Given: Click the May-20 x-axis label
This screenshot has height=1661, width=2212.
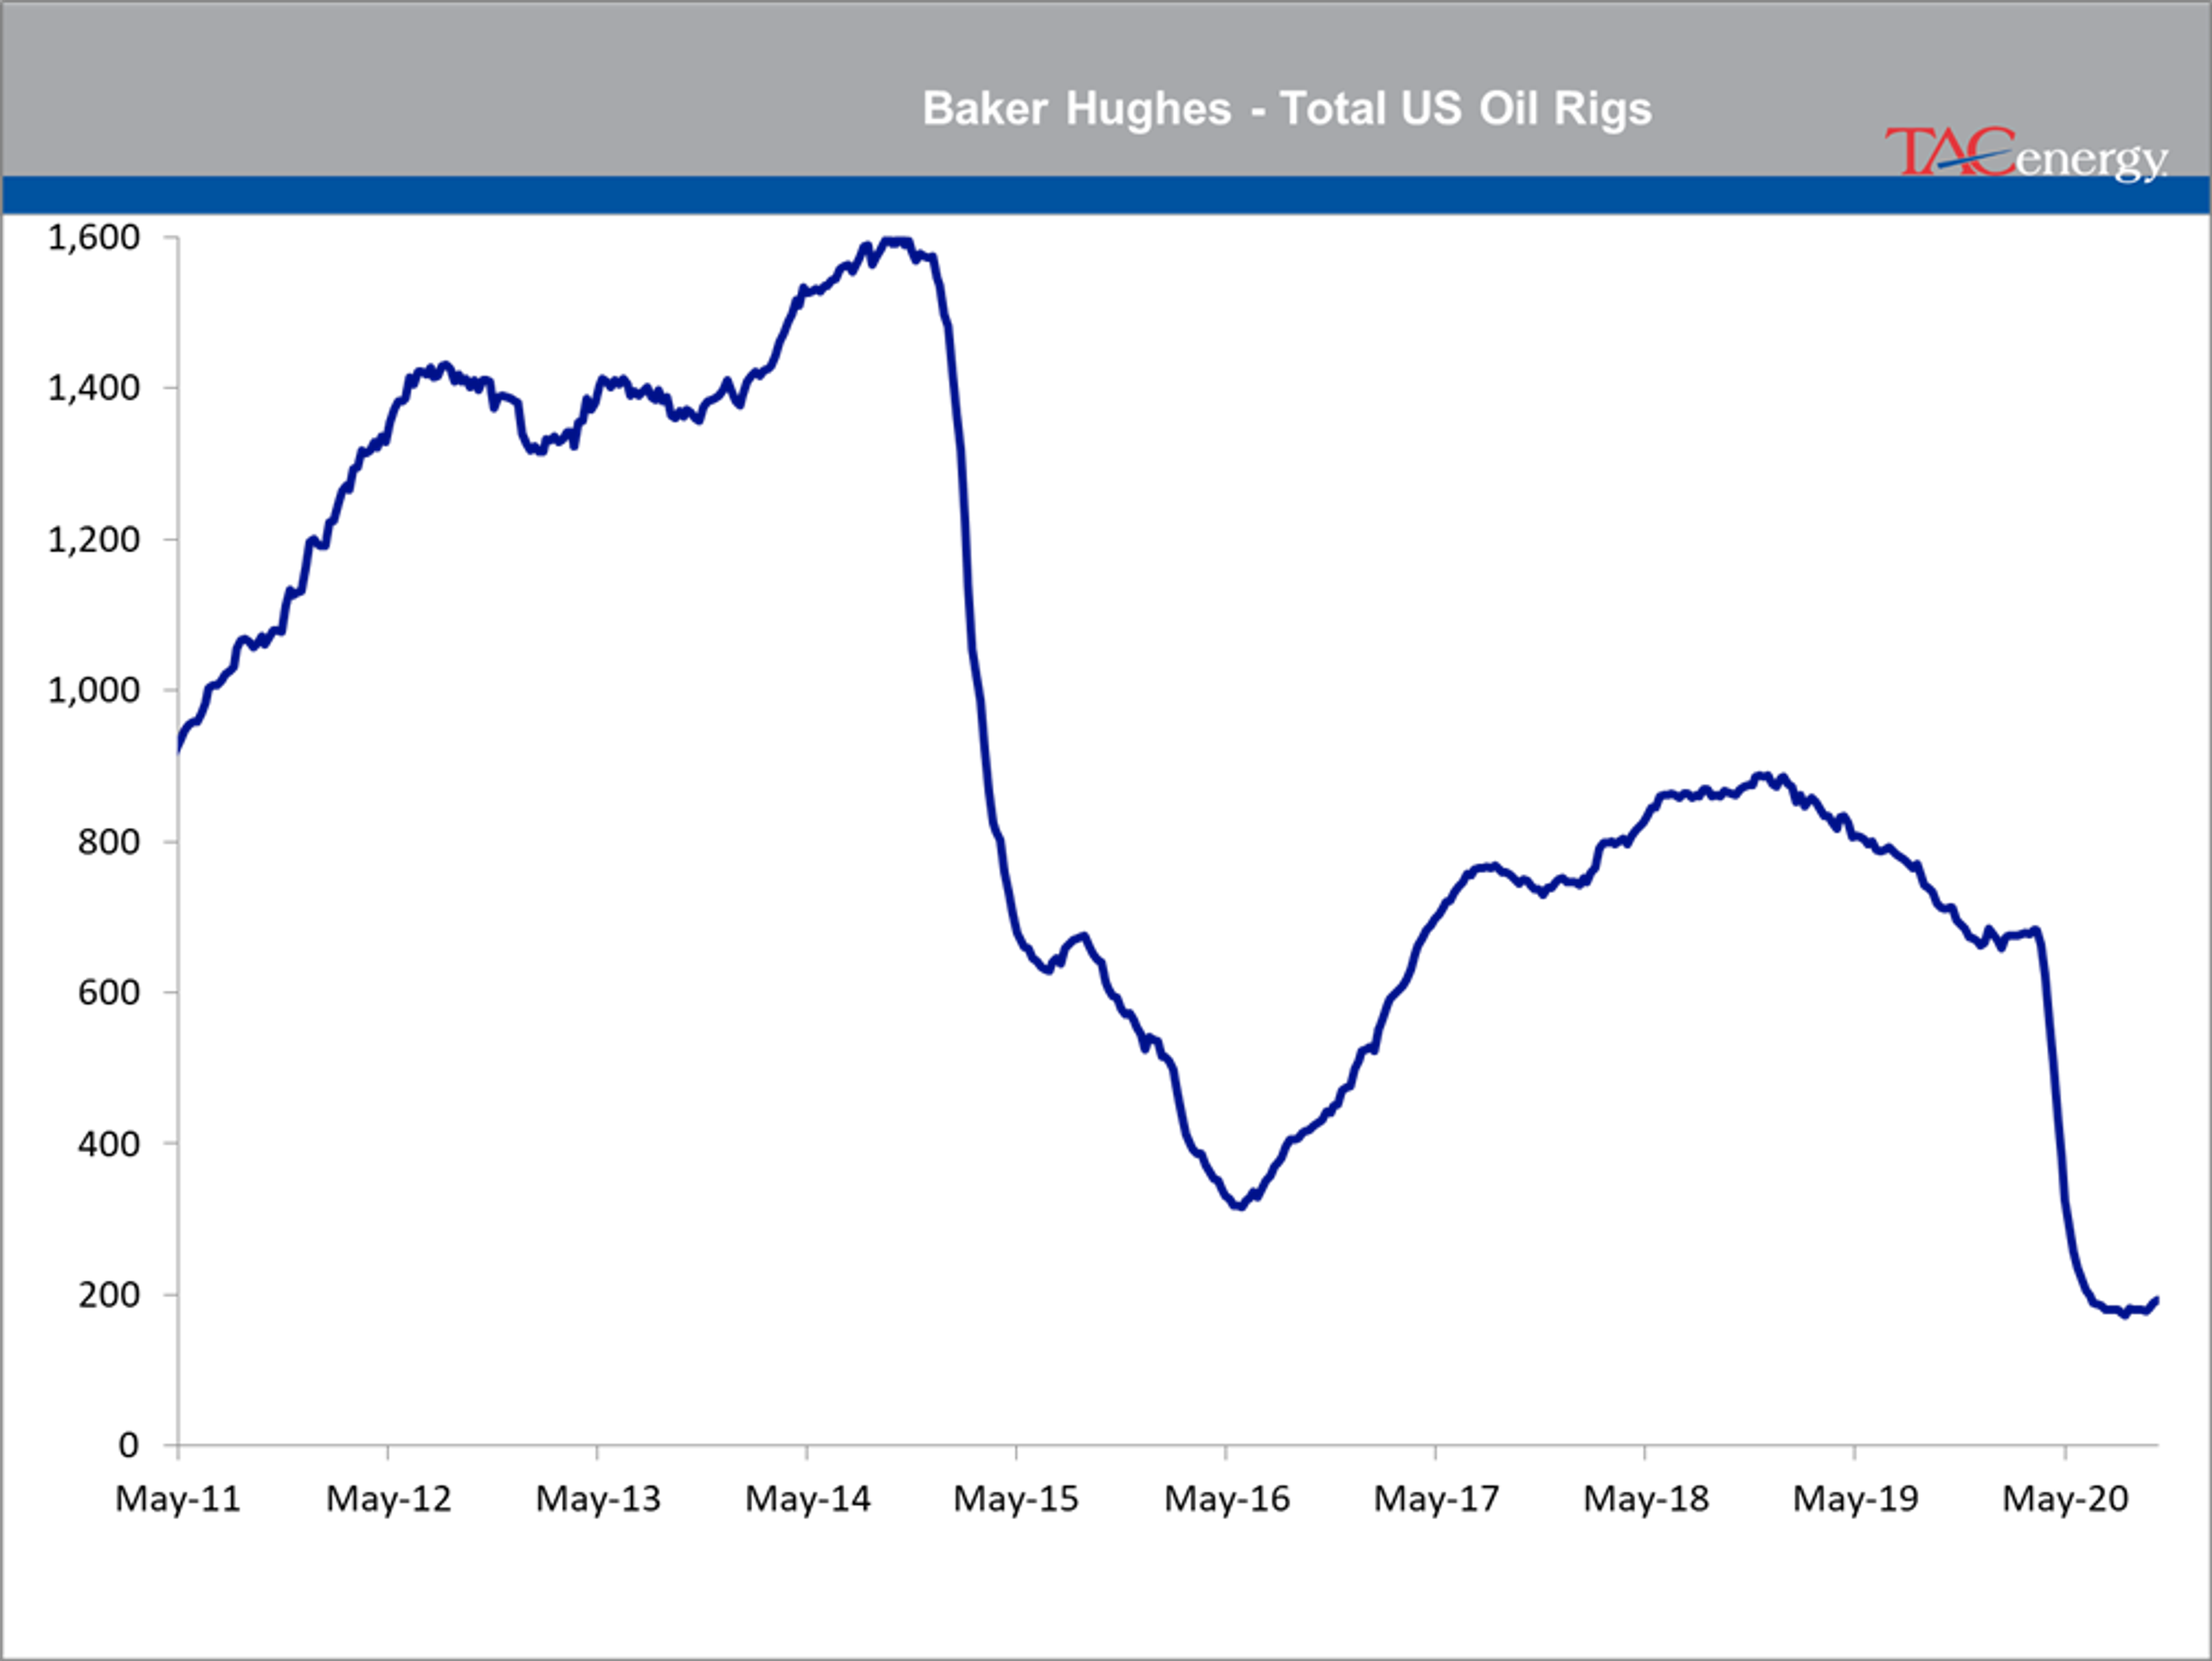Looking at the screenshot, I should (2065, 1499).
